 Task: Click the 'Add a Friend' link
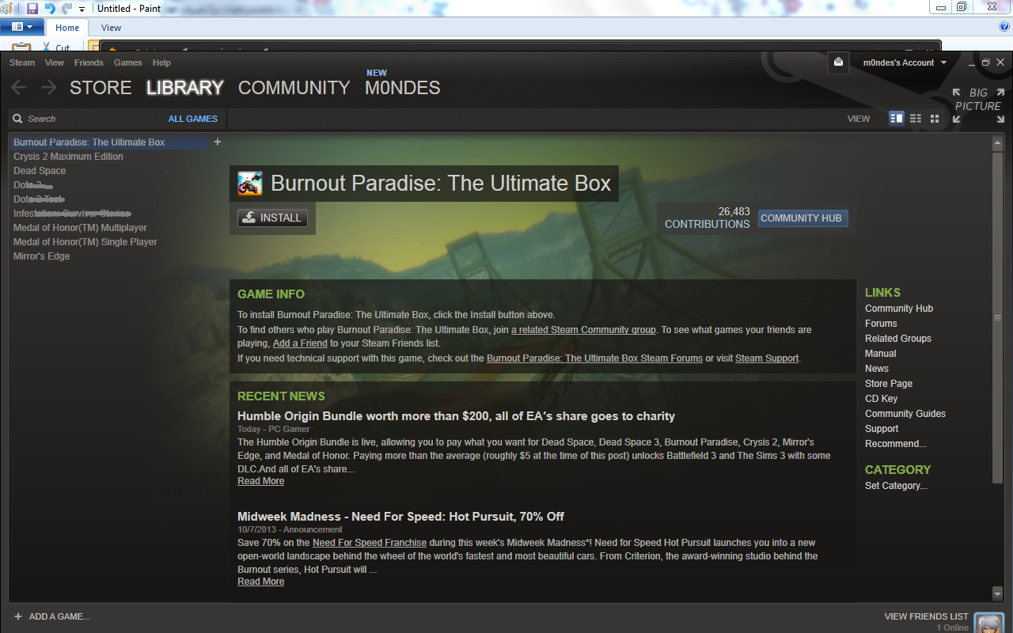click(x=300, y=343)
